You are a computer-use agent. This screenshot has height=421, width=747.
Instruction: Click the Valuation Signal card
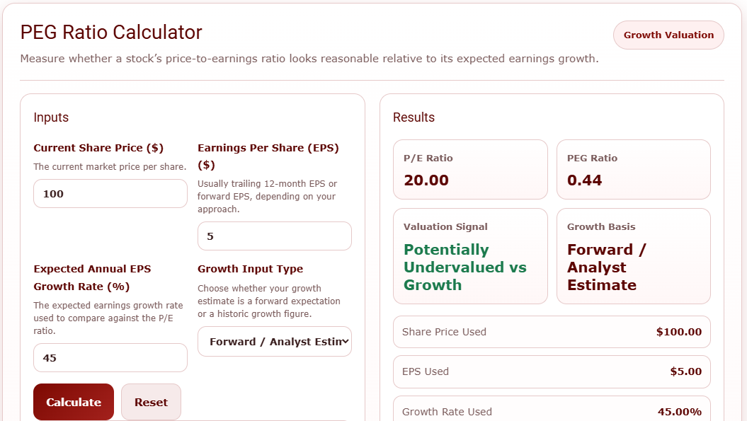click(469, 256)
